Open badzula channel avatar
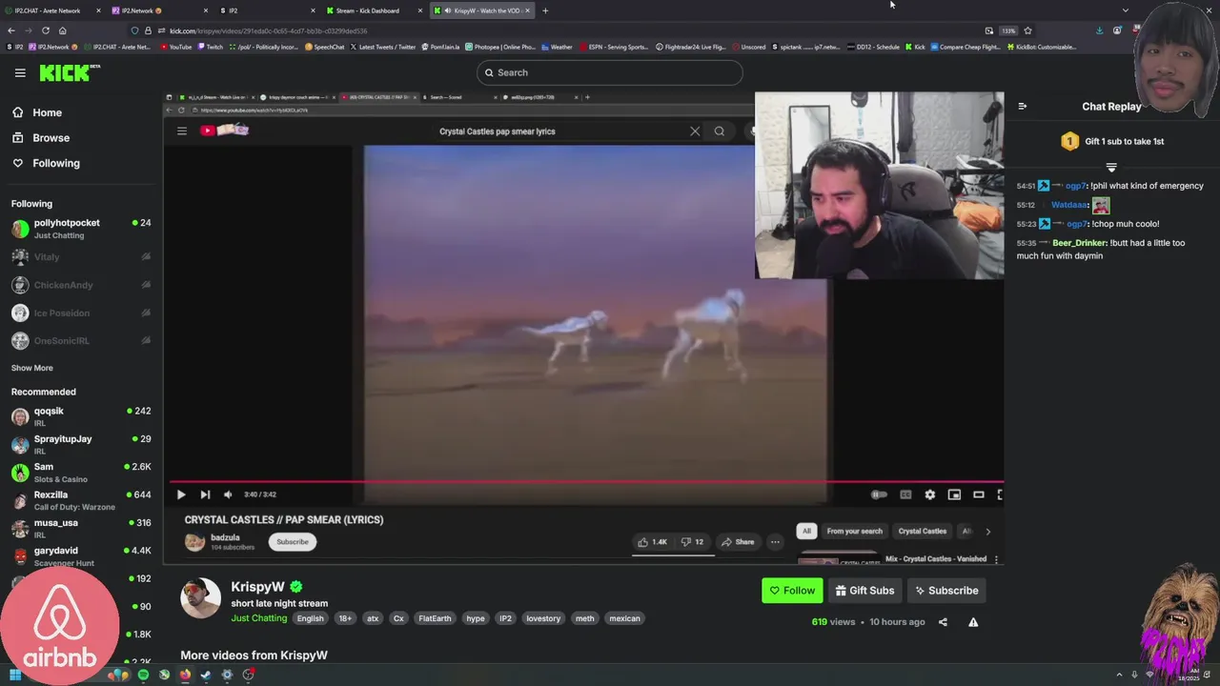This screenshot has width=1220, height=686. click(194, 542)
